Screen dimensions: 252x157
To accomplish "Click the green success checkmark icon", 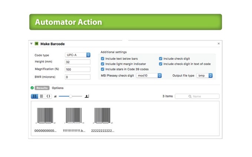I will pyautogui.click(x=32, y=88).
